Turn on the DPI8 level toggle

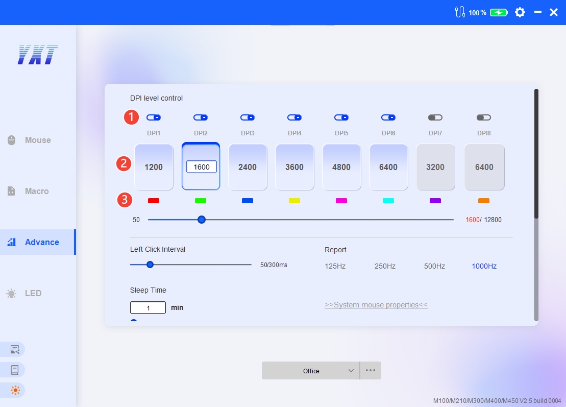(483, 117)
